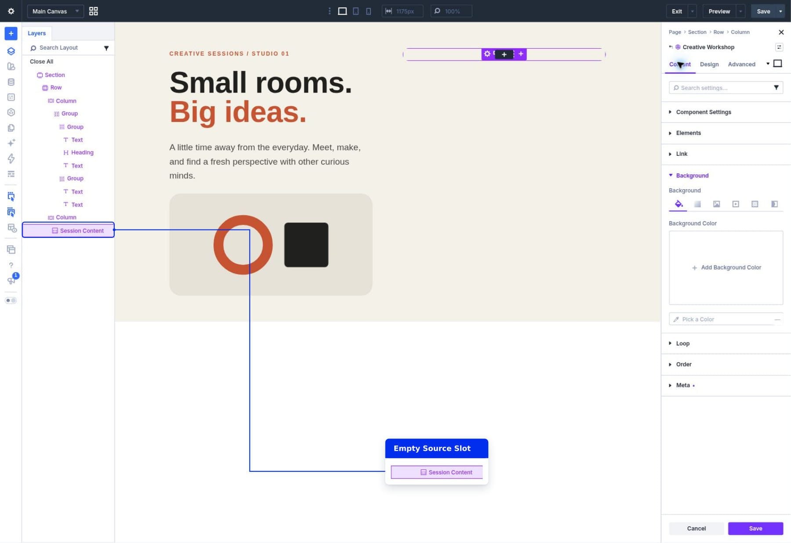This screenshot has width=791, height=543.
Task: Expand the Component Settings section
Action: 726,112
